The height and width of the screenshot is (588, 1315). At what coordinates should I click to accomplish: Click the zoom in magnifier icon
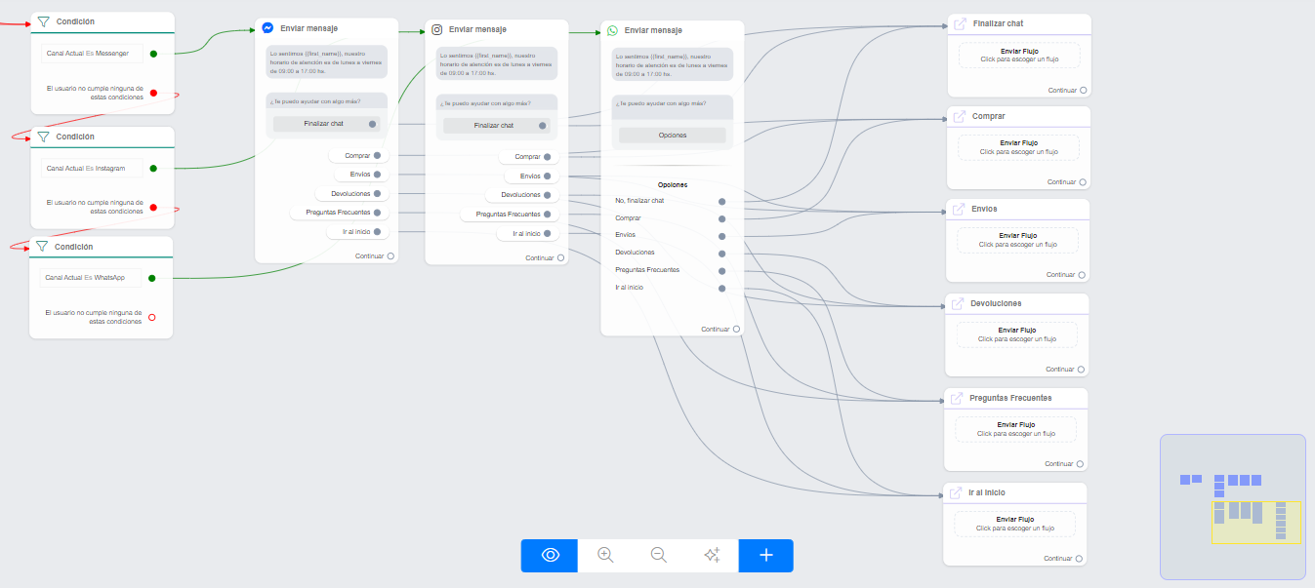[x=605, y=555]
